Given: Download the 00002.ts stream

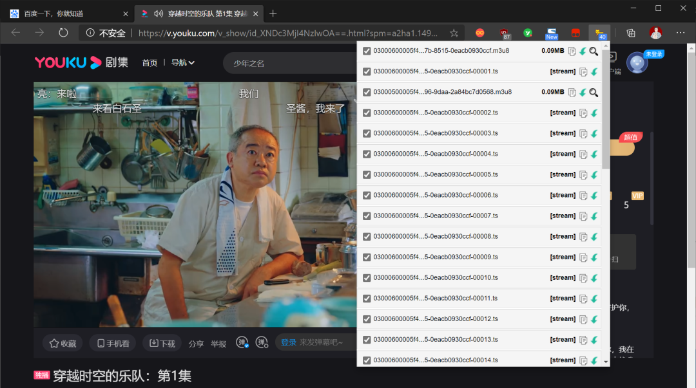Looking at the screenshot, I should click(x=594, y=113).
